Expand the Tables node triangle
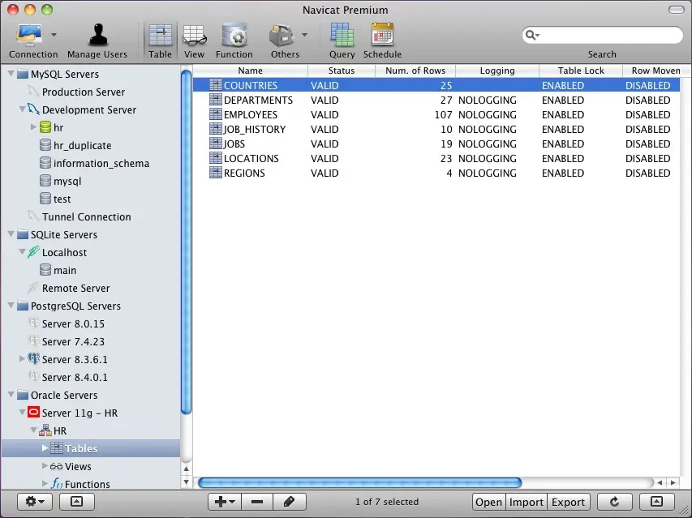692x518 pixels. (45, 448)
